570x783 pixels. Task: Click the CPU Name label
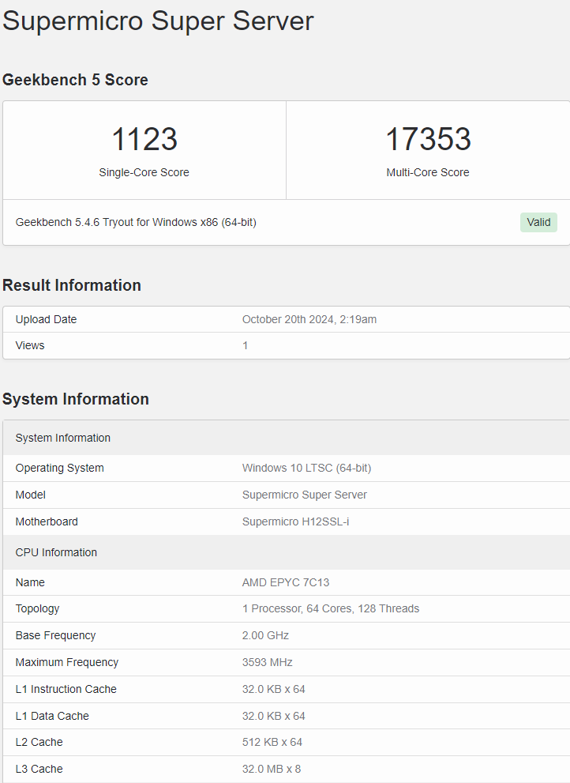(30, 582)
